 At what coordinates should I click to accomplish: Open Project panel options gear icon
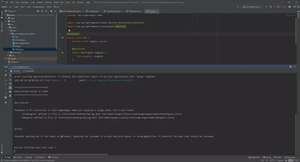tap(52, 11)
